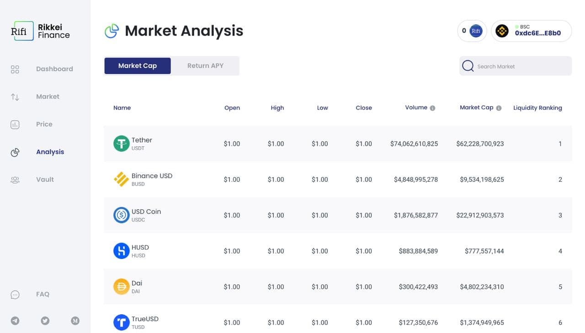Click the Price chart icon

coord(15,124)
